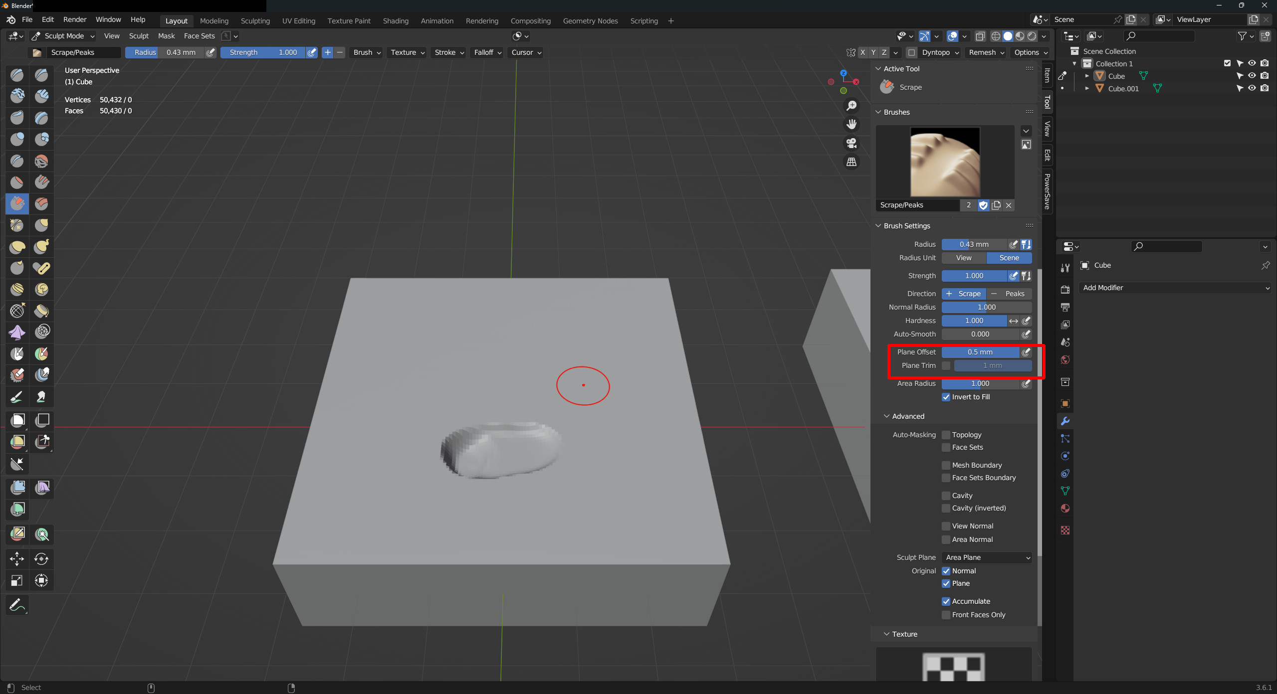Screen dimensions: 1277x694
Task: Open Texture properties checker tab icon
Action: click(x=1065, y=530)
